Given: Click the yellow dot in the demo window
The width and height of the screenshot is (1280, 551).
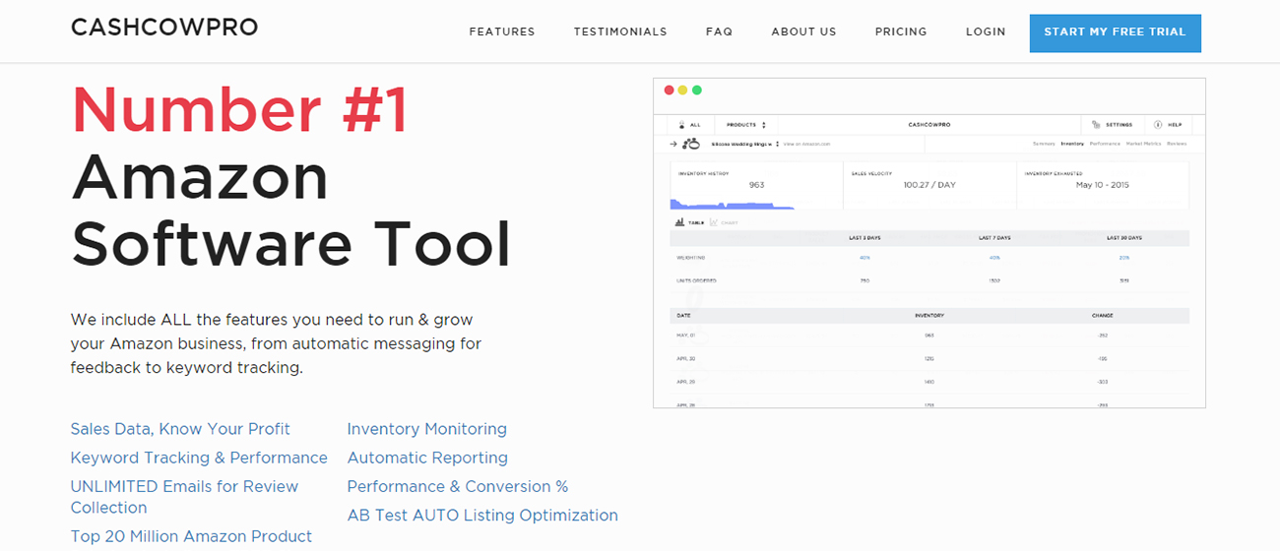Looking at the screenshot, I should [x=683, y=91].
